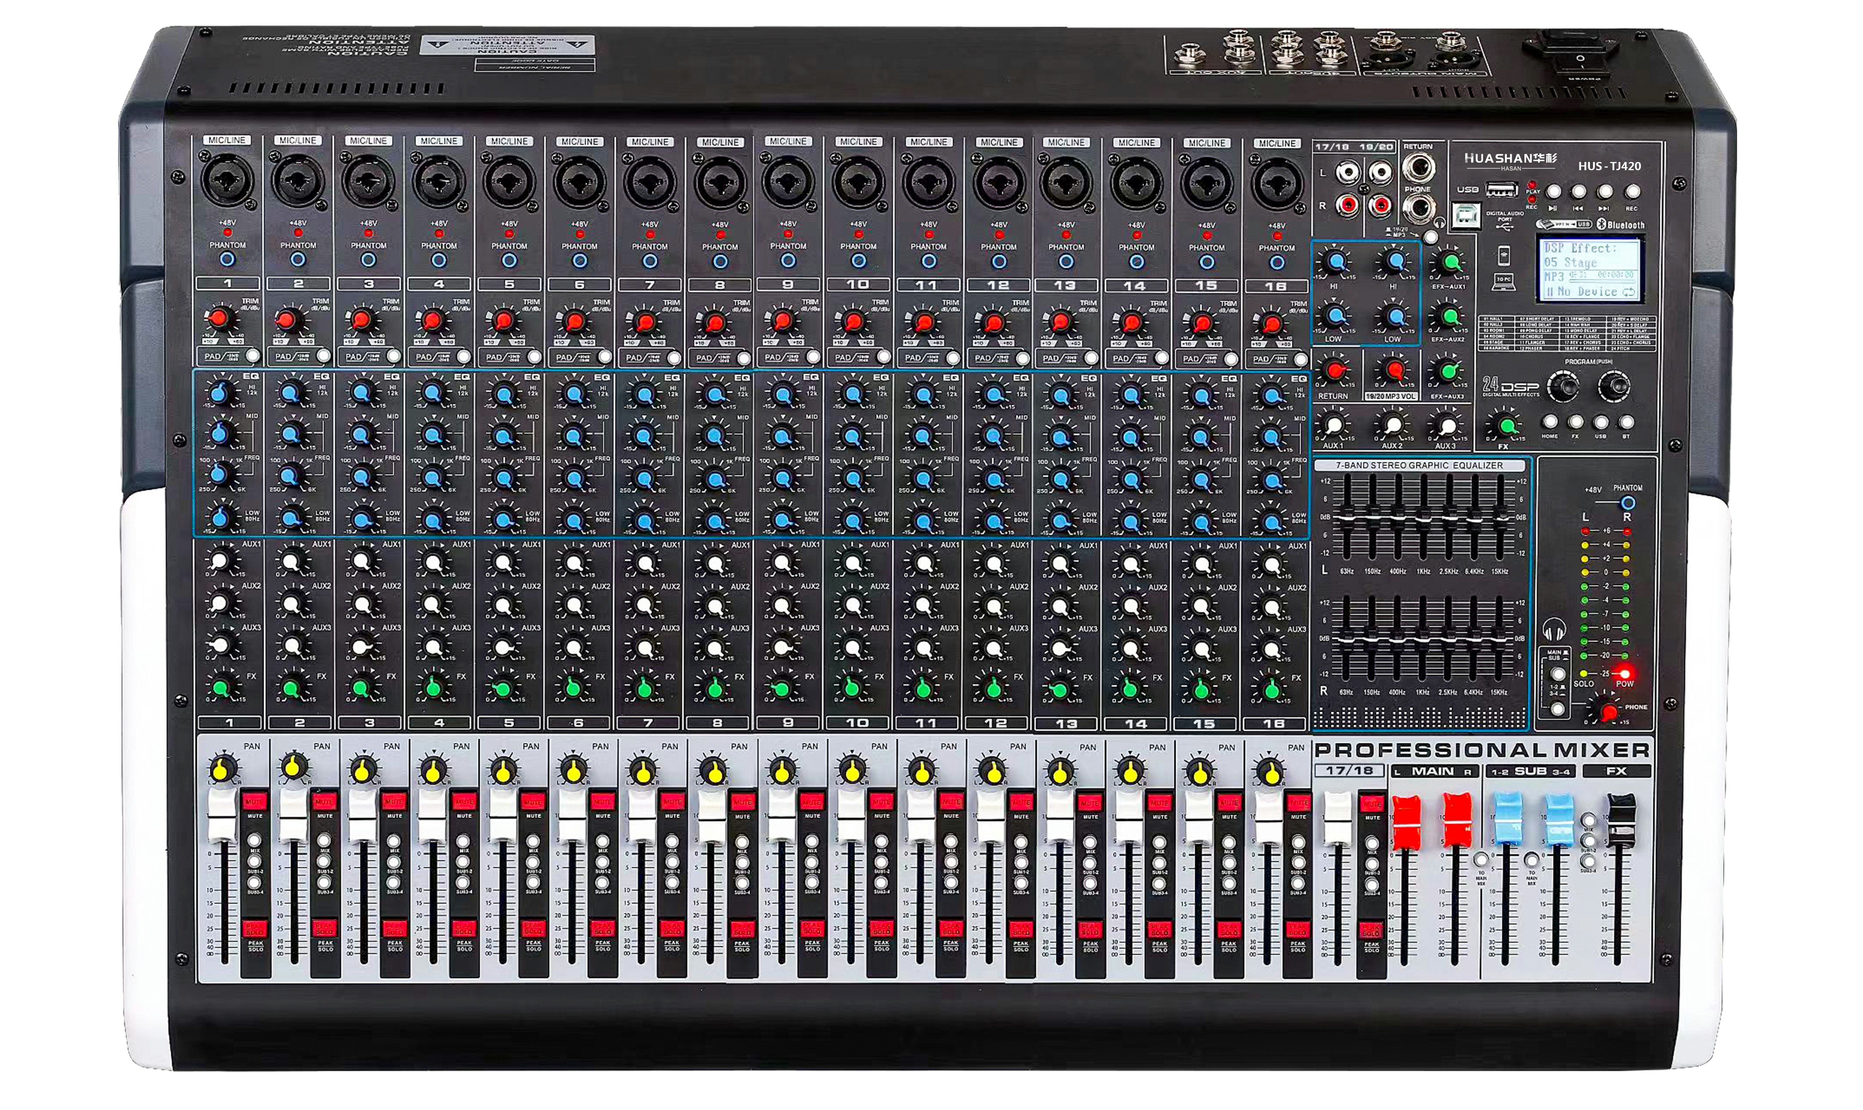Mute channel 1 with red MUTE button

tap(254, 802)
